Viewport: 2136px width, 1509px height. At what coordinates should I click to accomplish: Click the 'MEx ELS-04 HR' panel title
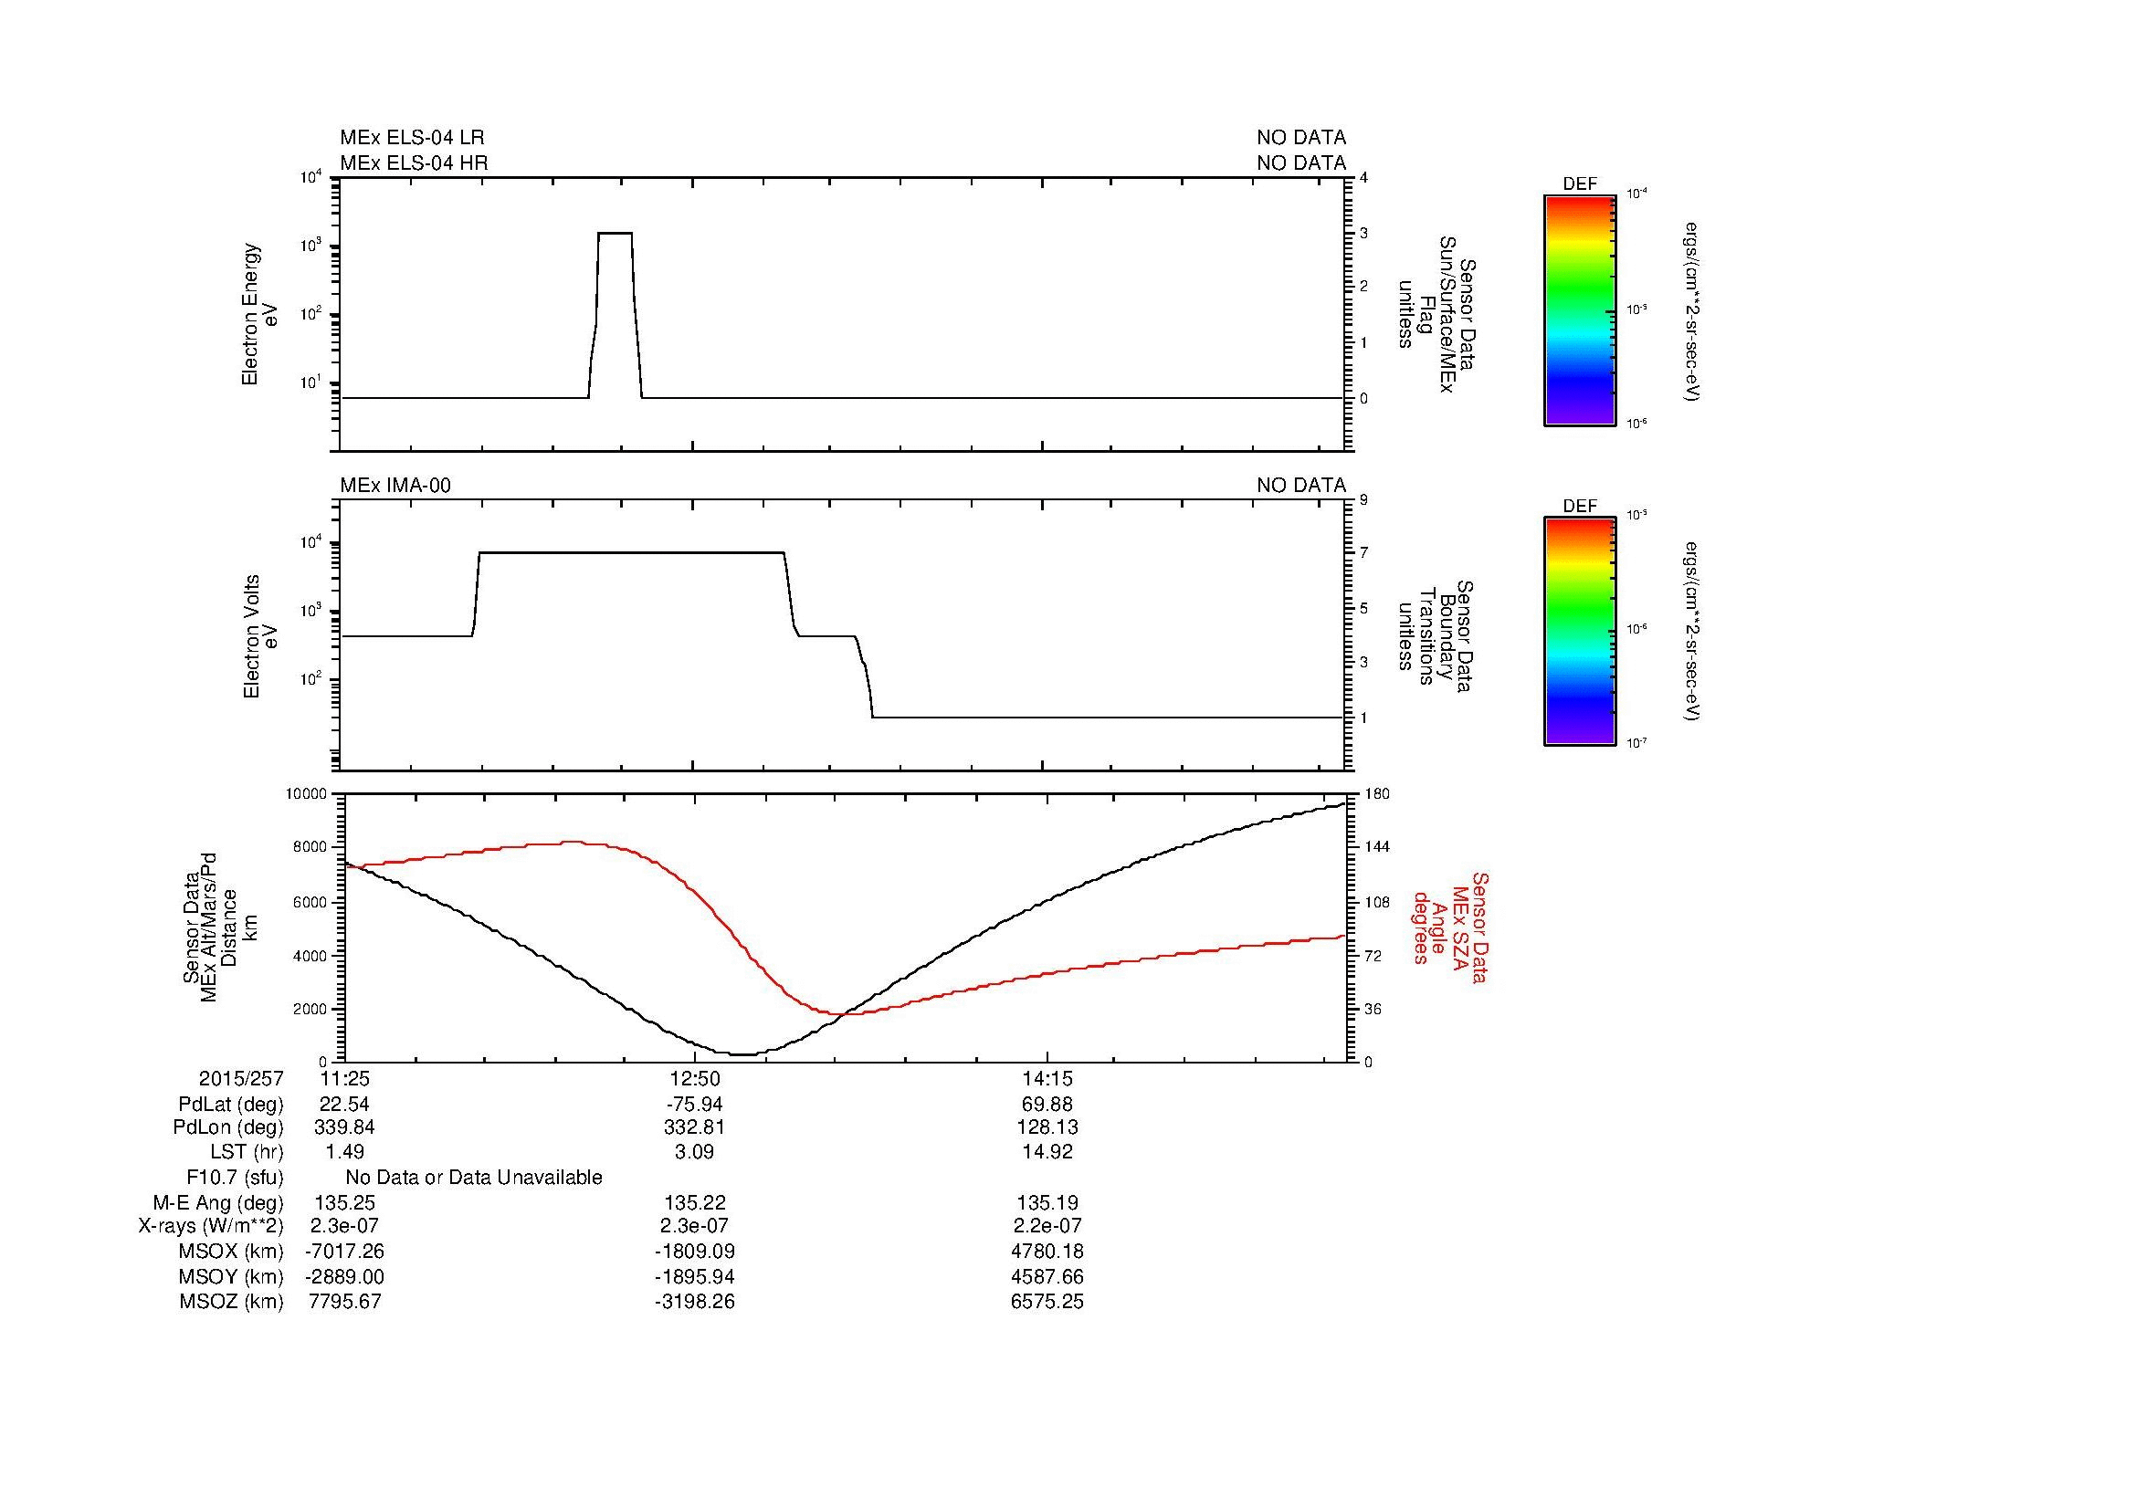[414, 162]
